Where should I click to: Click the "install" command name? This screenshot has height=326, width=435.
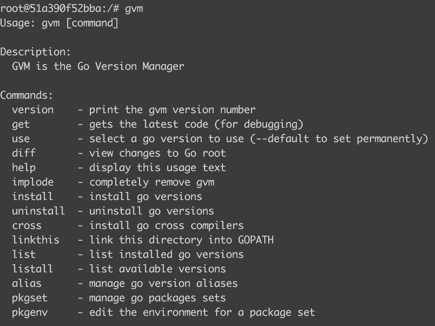(x=33, y=197)
